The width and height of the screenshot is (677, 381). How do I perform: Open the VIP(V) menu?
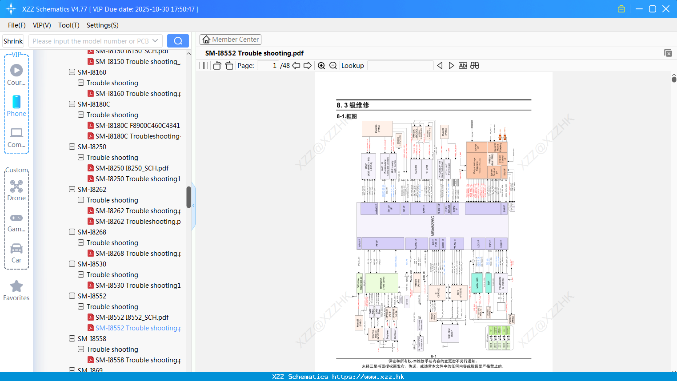42,25
